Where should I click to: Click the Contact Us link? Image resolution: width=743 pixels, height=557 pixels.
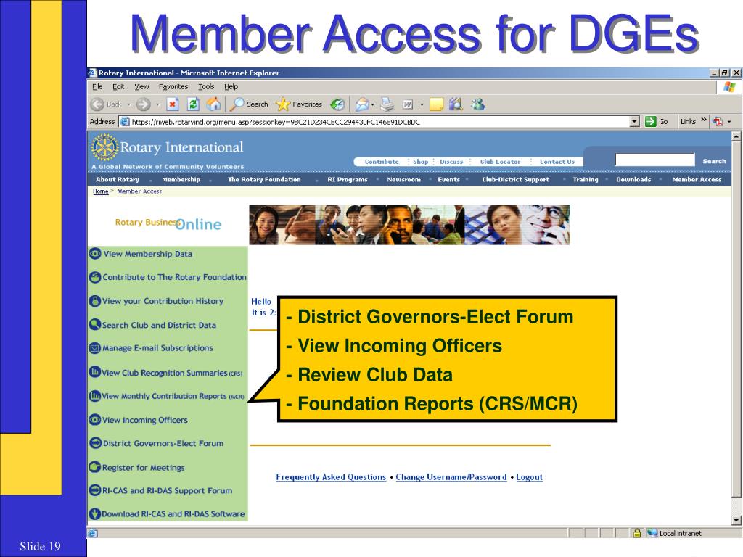click(557, 162)
